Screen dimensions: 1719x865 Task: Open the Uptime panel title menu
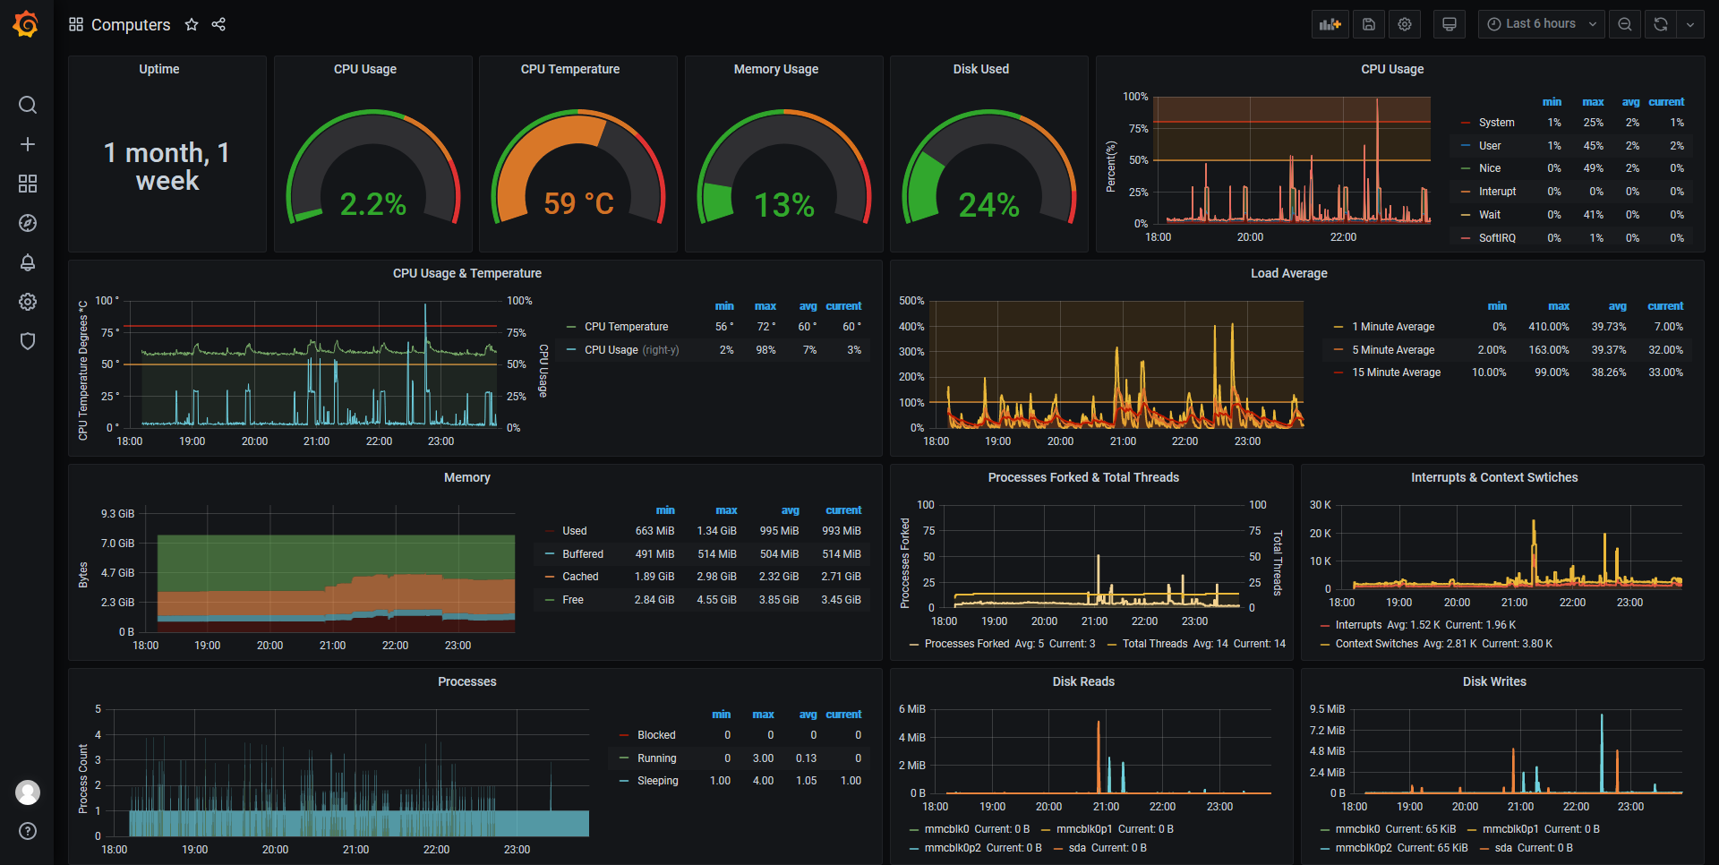[159, 69]
